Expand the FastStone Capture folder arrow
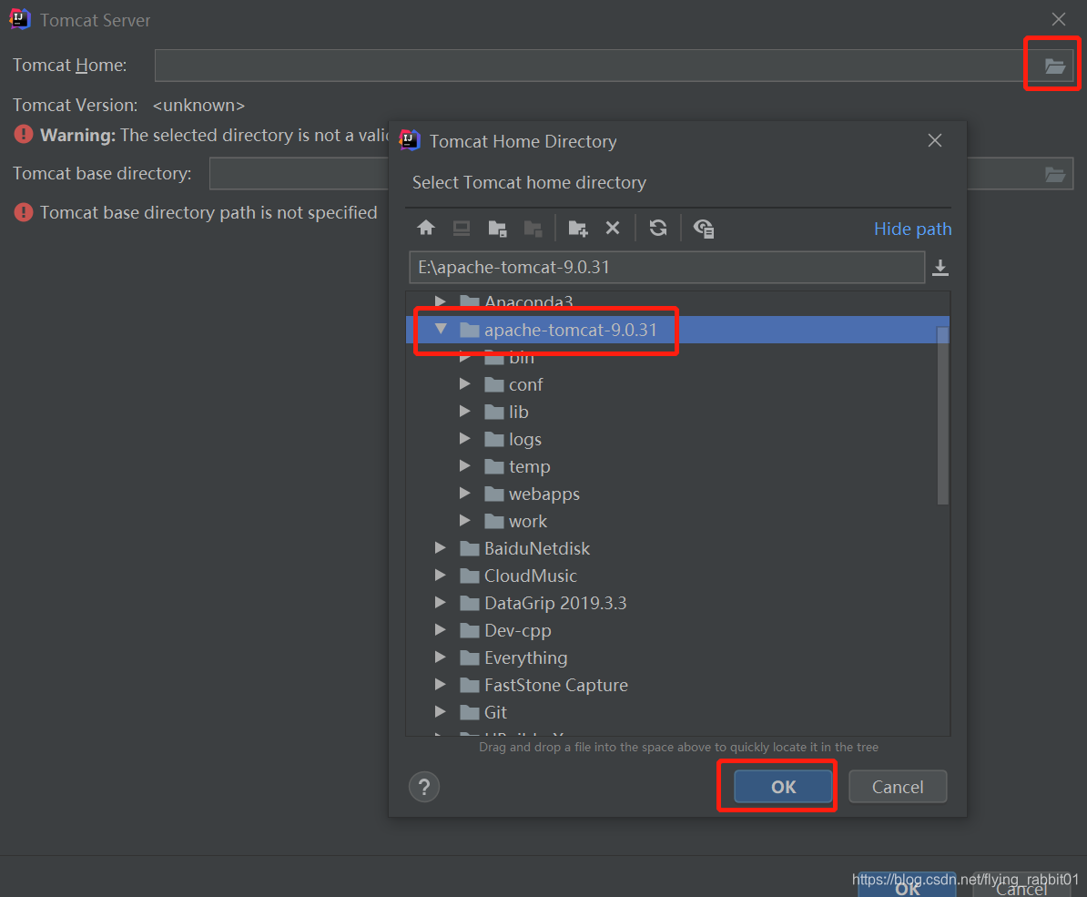 (441, 684)
